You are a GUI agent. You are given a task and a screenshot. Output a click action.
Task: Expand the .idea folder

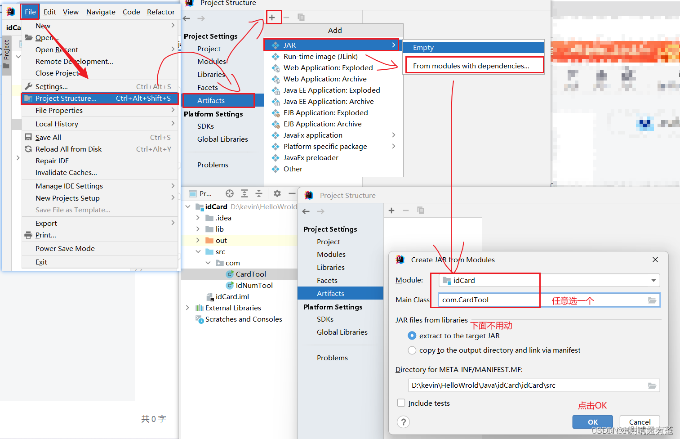tap(198, 218)
